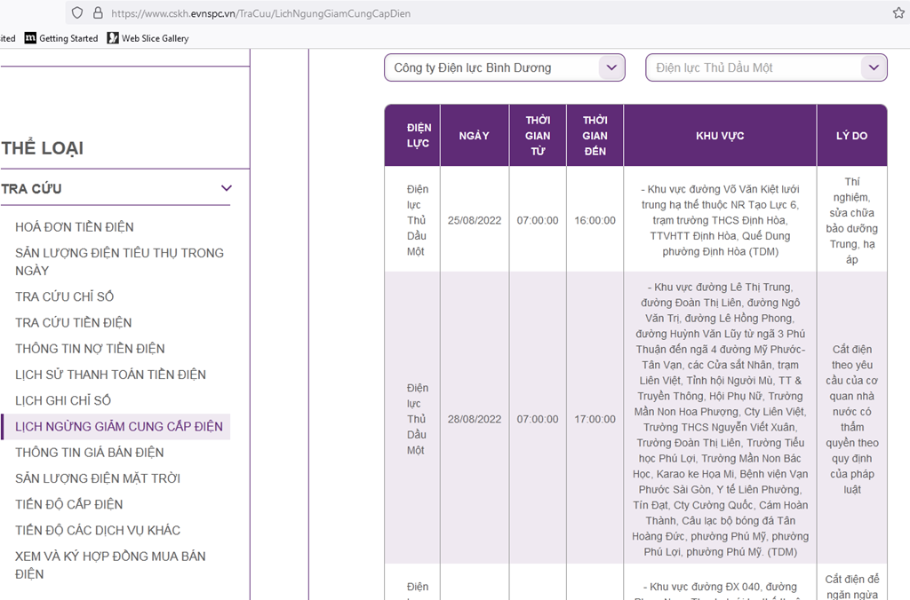Open the Getting Started bookmark
The height and width of the screenshot is (600, 910).
tap(61, 38)
